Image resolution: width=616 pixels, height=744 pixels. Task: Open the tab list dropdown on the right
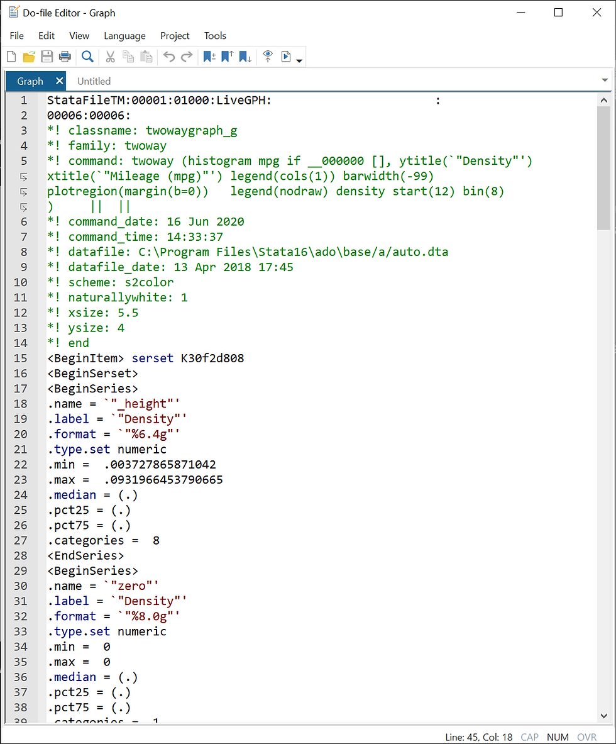604,81
